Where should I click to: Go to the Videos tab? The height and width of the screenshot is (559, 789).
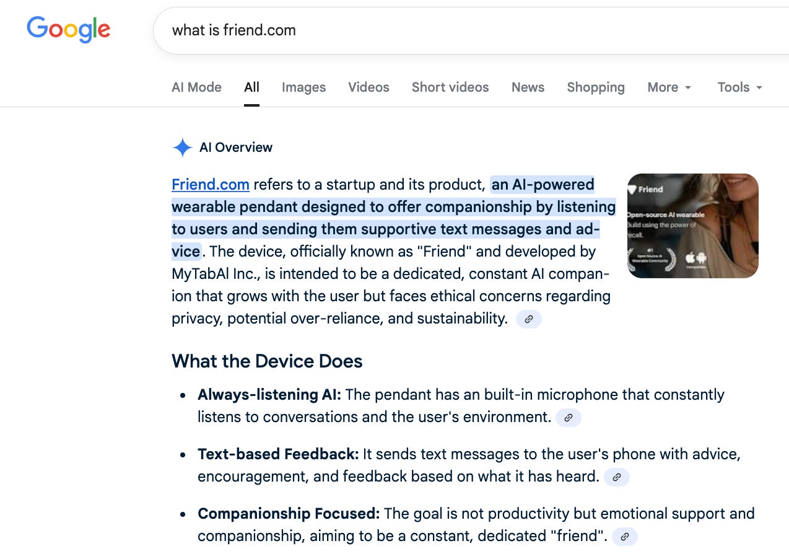coord(368,87)
